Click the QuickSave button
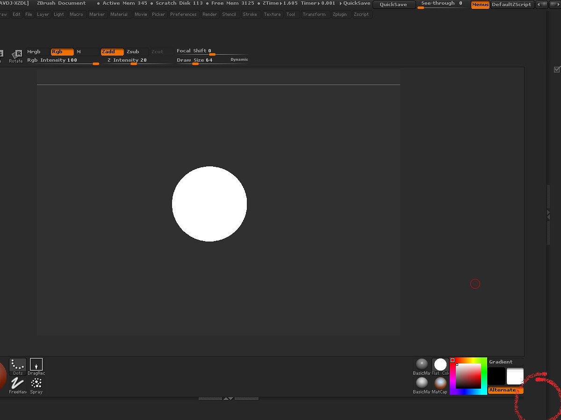 pos(394,5)
